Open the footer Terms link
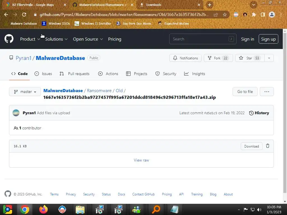The image size is (287, 215). [54, 194]
